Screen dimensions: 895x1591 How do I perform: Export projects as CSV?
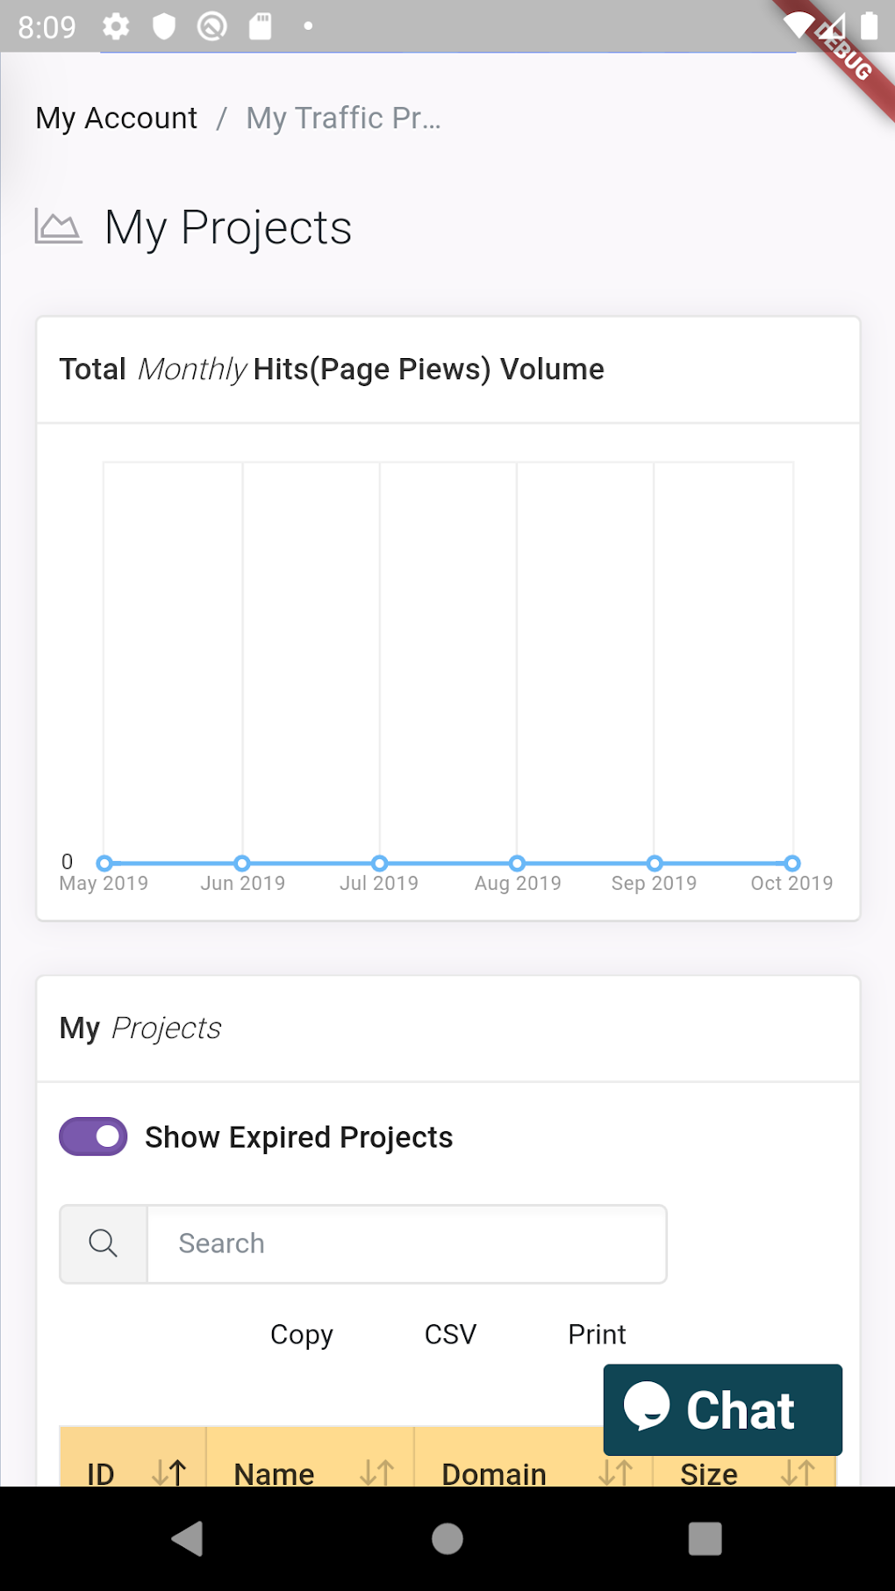[450, 1334]
